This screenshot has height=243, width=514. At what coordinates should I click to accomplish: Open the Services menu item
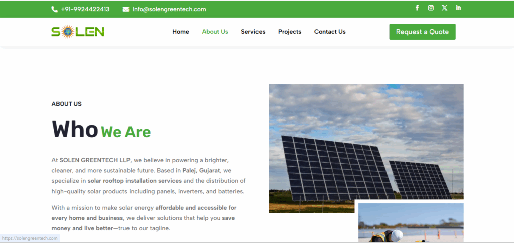(x=253, y=32)
